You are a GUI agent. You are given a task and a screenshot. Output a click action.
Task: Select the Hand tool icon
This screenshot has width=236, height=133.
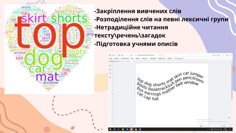(131, 55)
